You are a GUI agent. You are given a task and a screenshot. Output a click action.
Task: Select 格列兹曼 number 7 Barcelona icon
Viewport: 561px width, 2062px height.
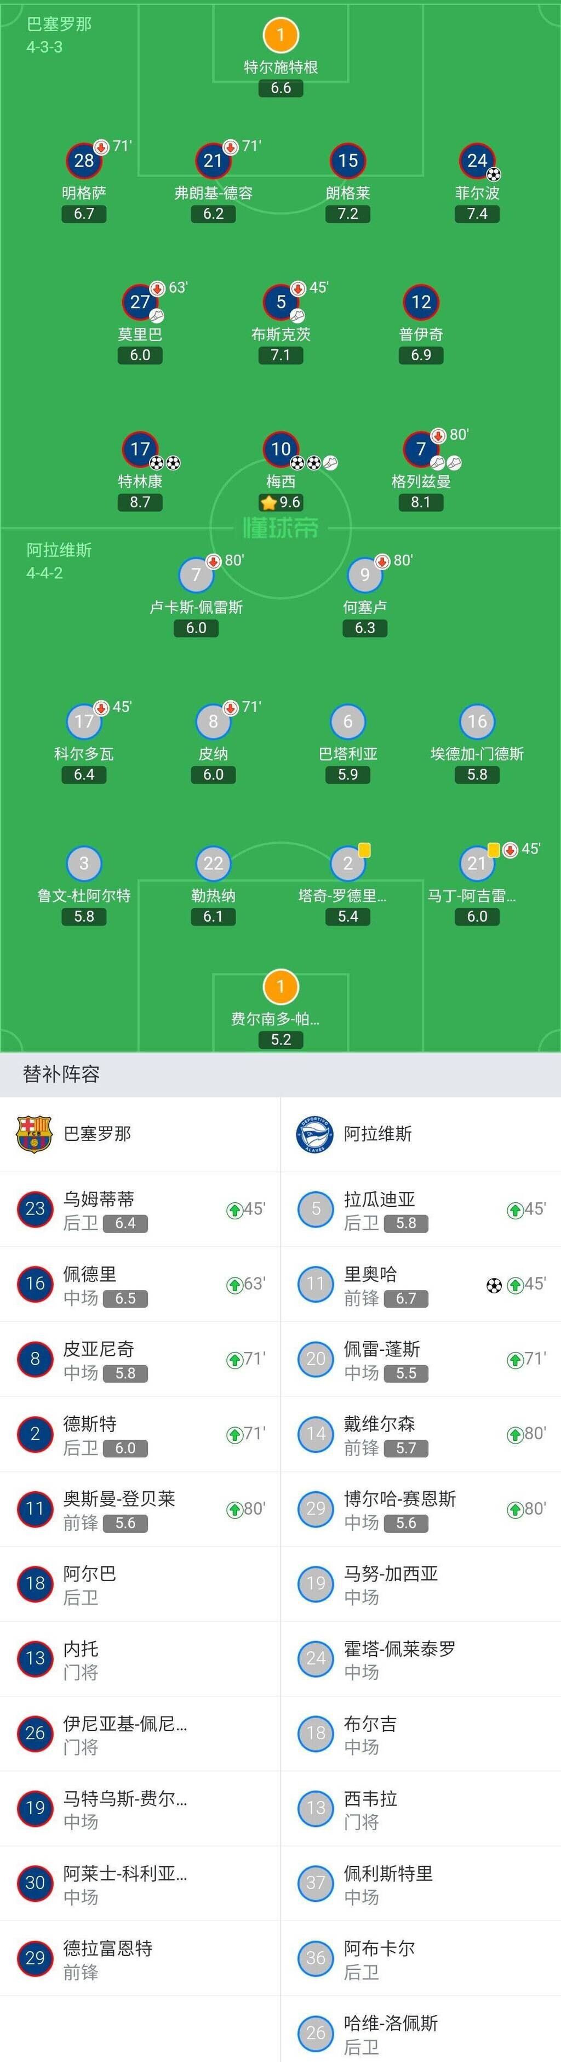(421, 449)
